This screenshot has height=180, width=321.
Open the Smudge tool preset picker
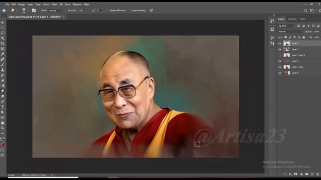tap(14, 10)
